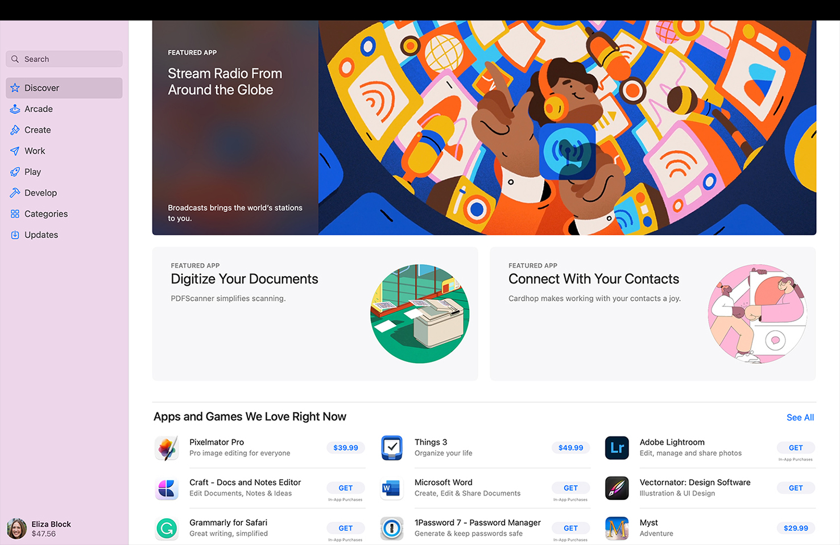Click the 'Pixelmator Pro' app title

[x=217, y=442]
